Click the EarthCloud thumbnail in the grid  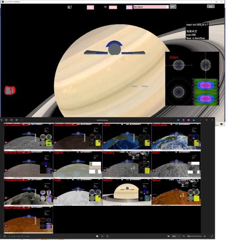(176, 136)
